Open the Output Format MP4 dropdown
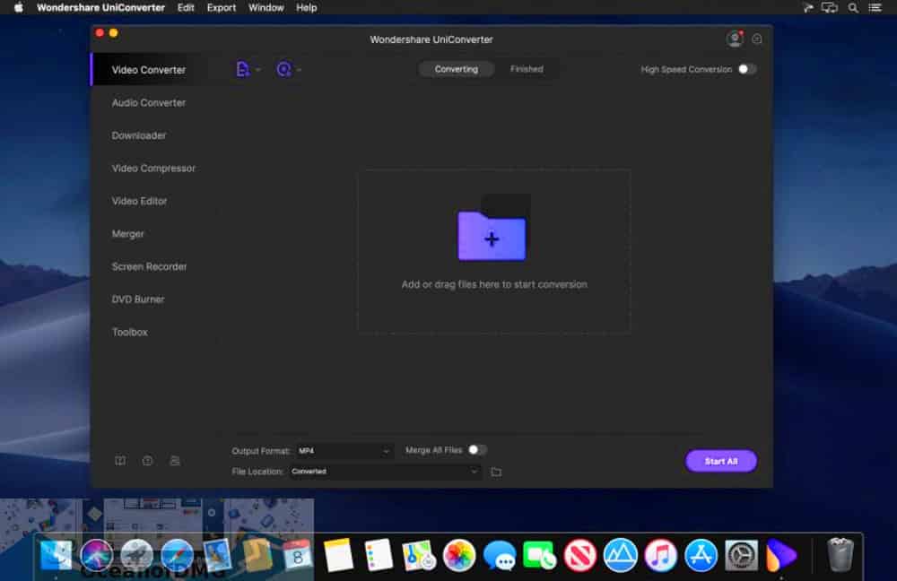897x581 pixels. (344, 451)
